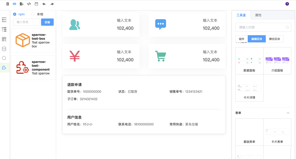Click the redo arrow icon
The height and width of the screenshot is (159, 296).
click(x=52, y=4)
